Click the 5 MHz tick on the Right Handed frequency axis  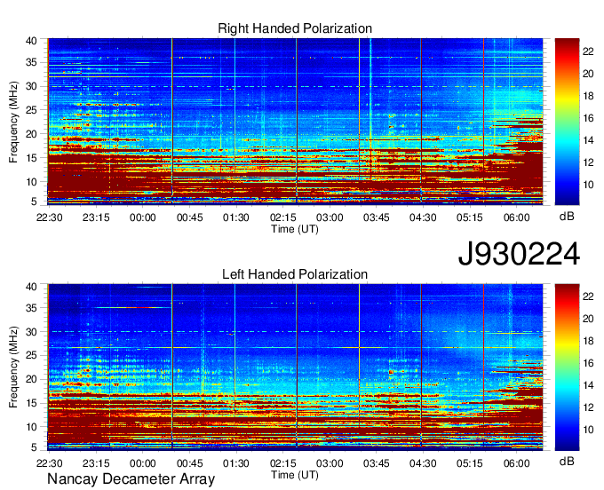[x=34, y=201]
